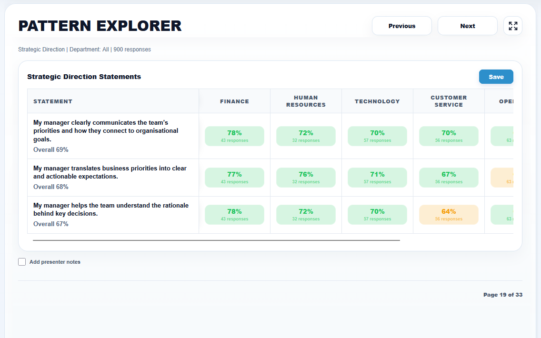Screen dimensions: 541x338
Task: Click the Strategic Direction department subtitle
Action: pos(85,50)
